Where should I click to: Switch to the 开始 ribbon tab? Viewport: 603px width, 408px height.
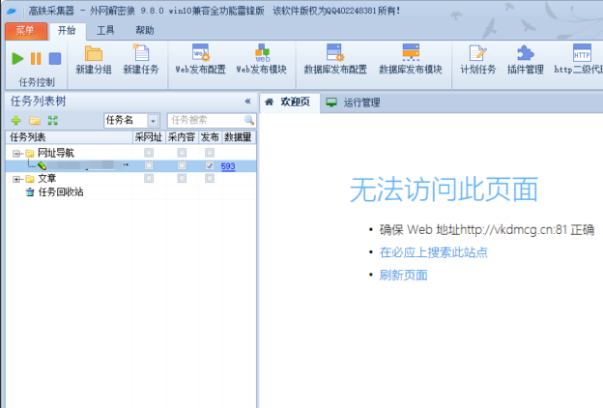(67, 30)
